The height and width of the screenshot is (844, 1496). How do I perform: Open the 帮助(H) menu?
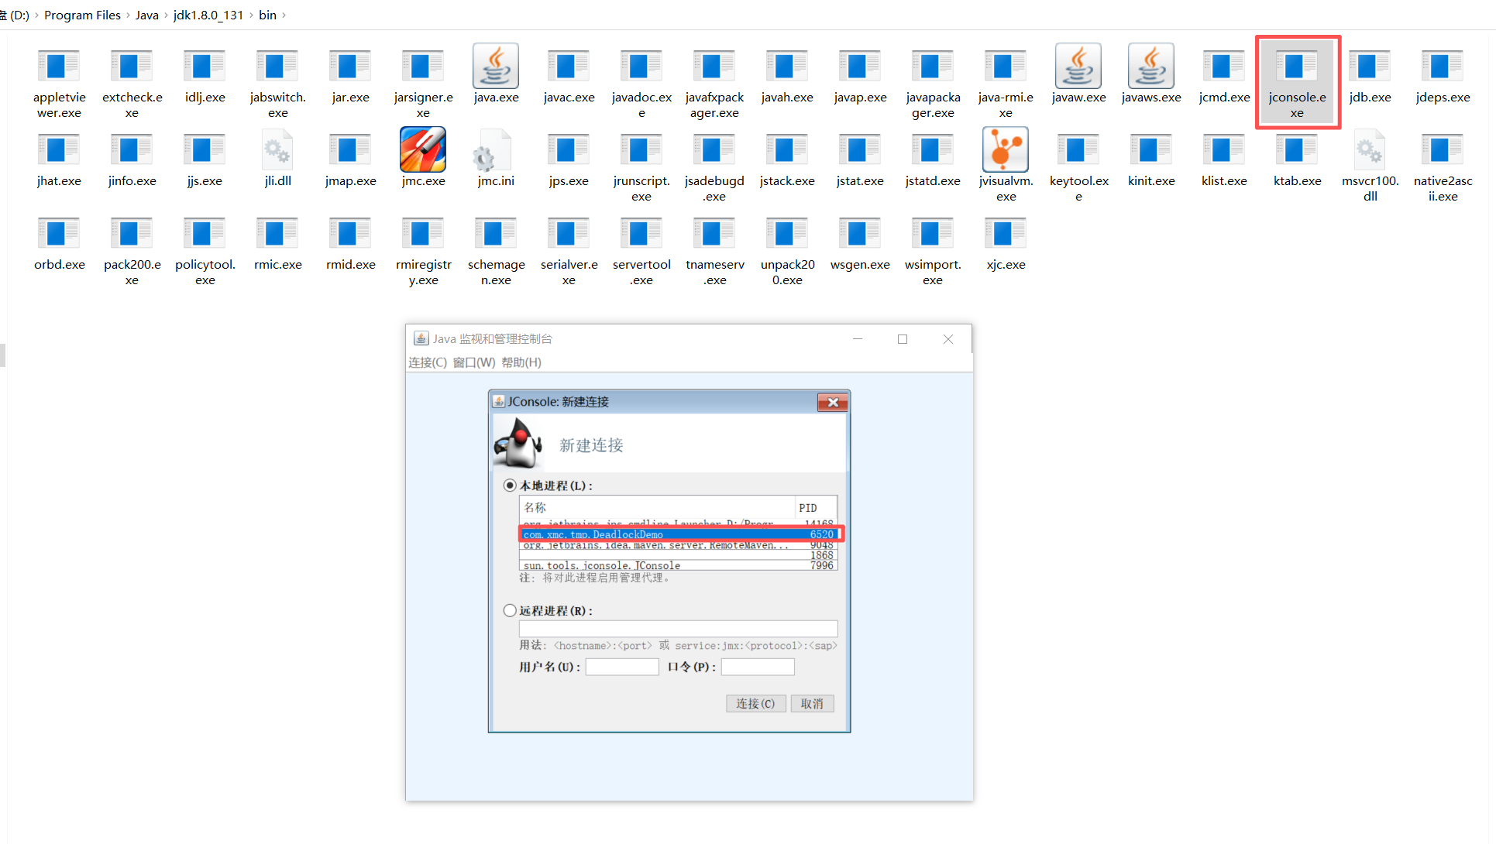[x=521, y=362]
